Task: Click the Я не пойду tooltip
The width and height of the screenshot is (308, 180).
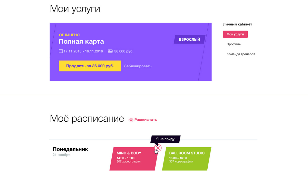Action: tap(165, 139)
